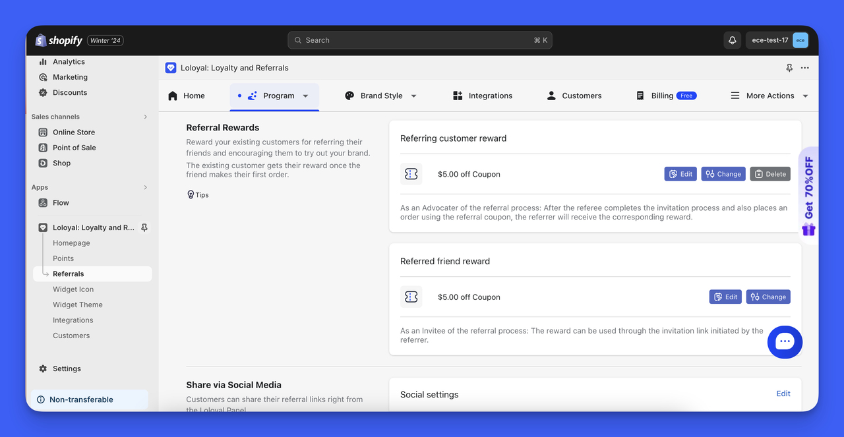Change the referring customer reward
Image resolution: width=844 pixels, height=437 pixels.
(723, 174)
